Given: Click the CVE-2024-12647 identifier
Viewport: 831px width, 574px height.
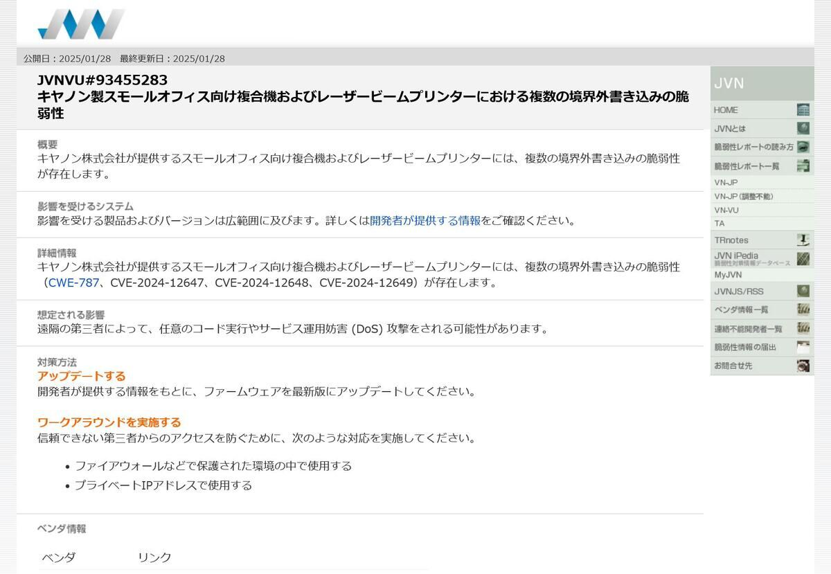Looking at the screenshot, I should tap(157, 282).
